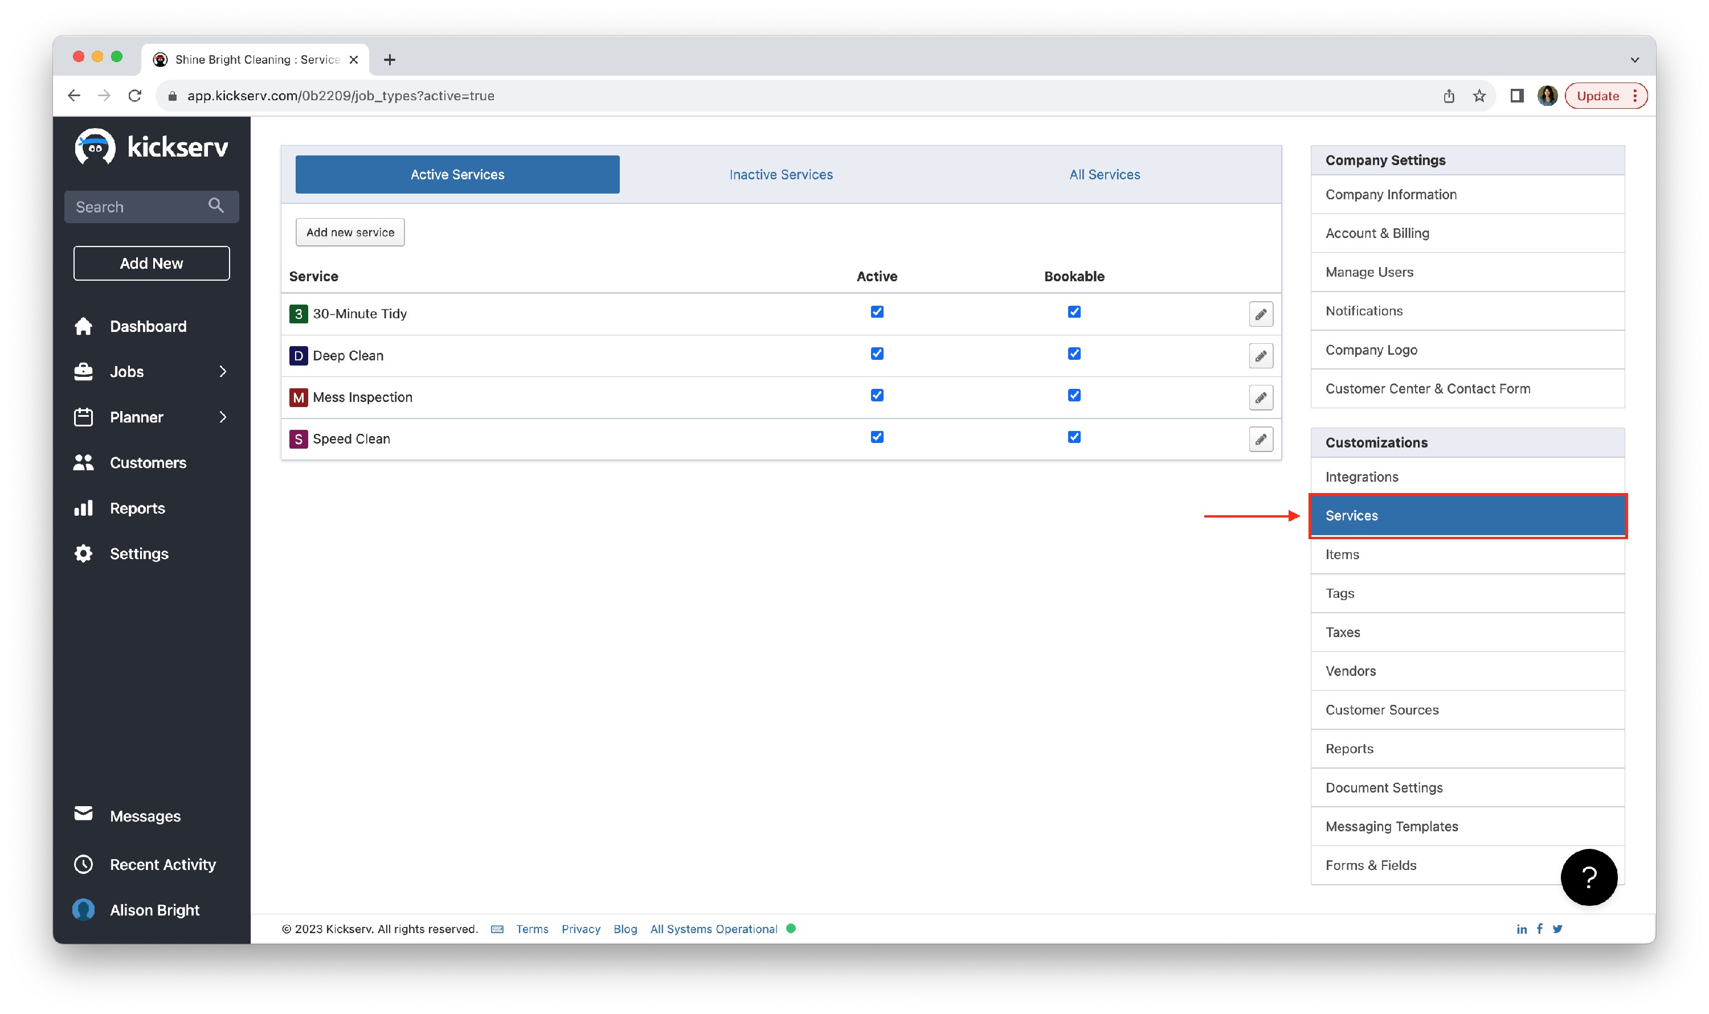Disable Active checkbox for Speed Clean
1709x1014 pixels.
[876, 437]
